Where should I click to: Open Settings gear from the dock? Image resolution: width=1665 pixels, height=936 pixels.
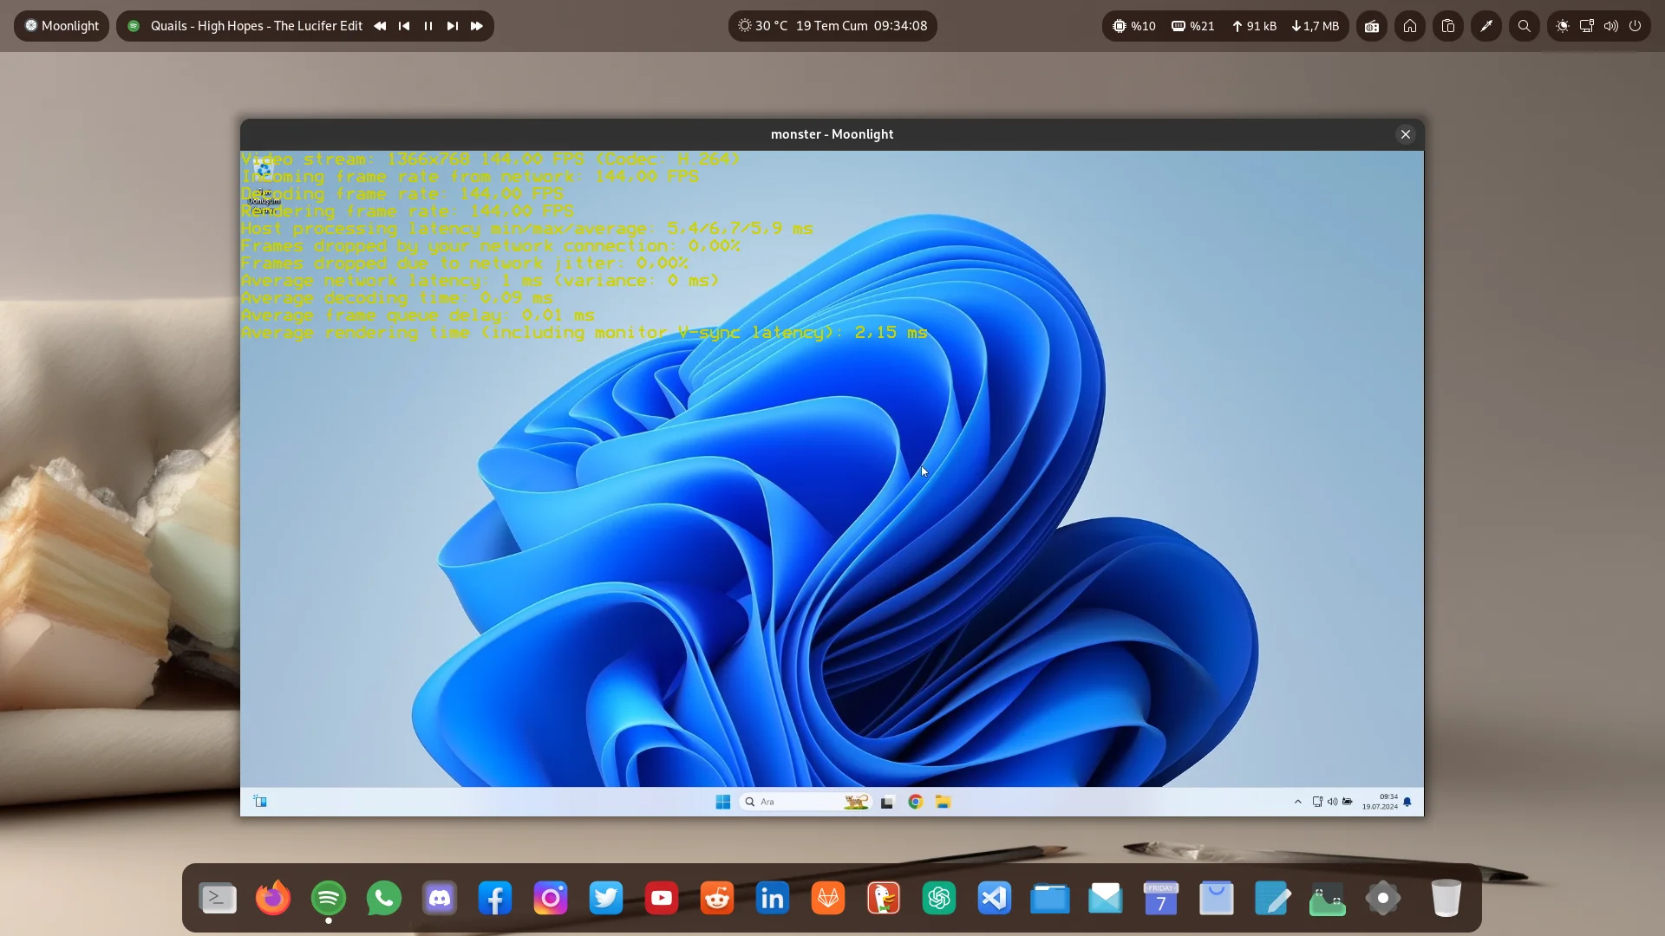(x=1383, y=899)
